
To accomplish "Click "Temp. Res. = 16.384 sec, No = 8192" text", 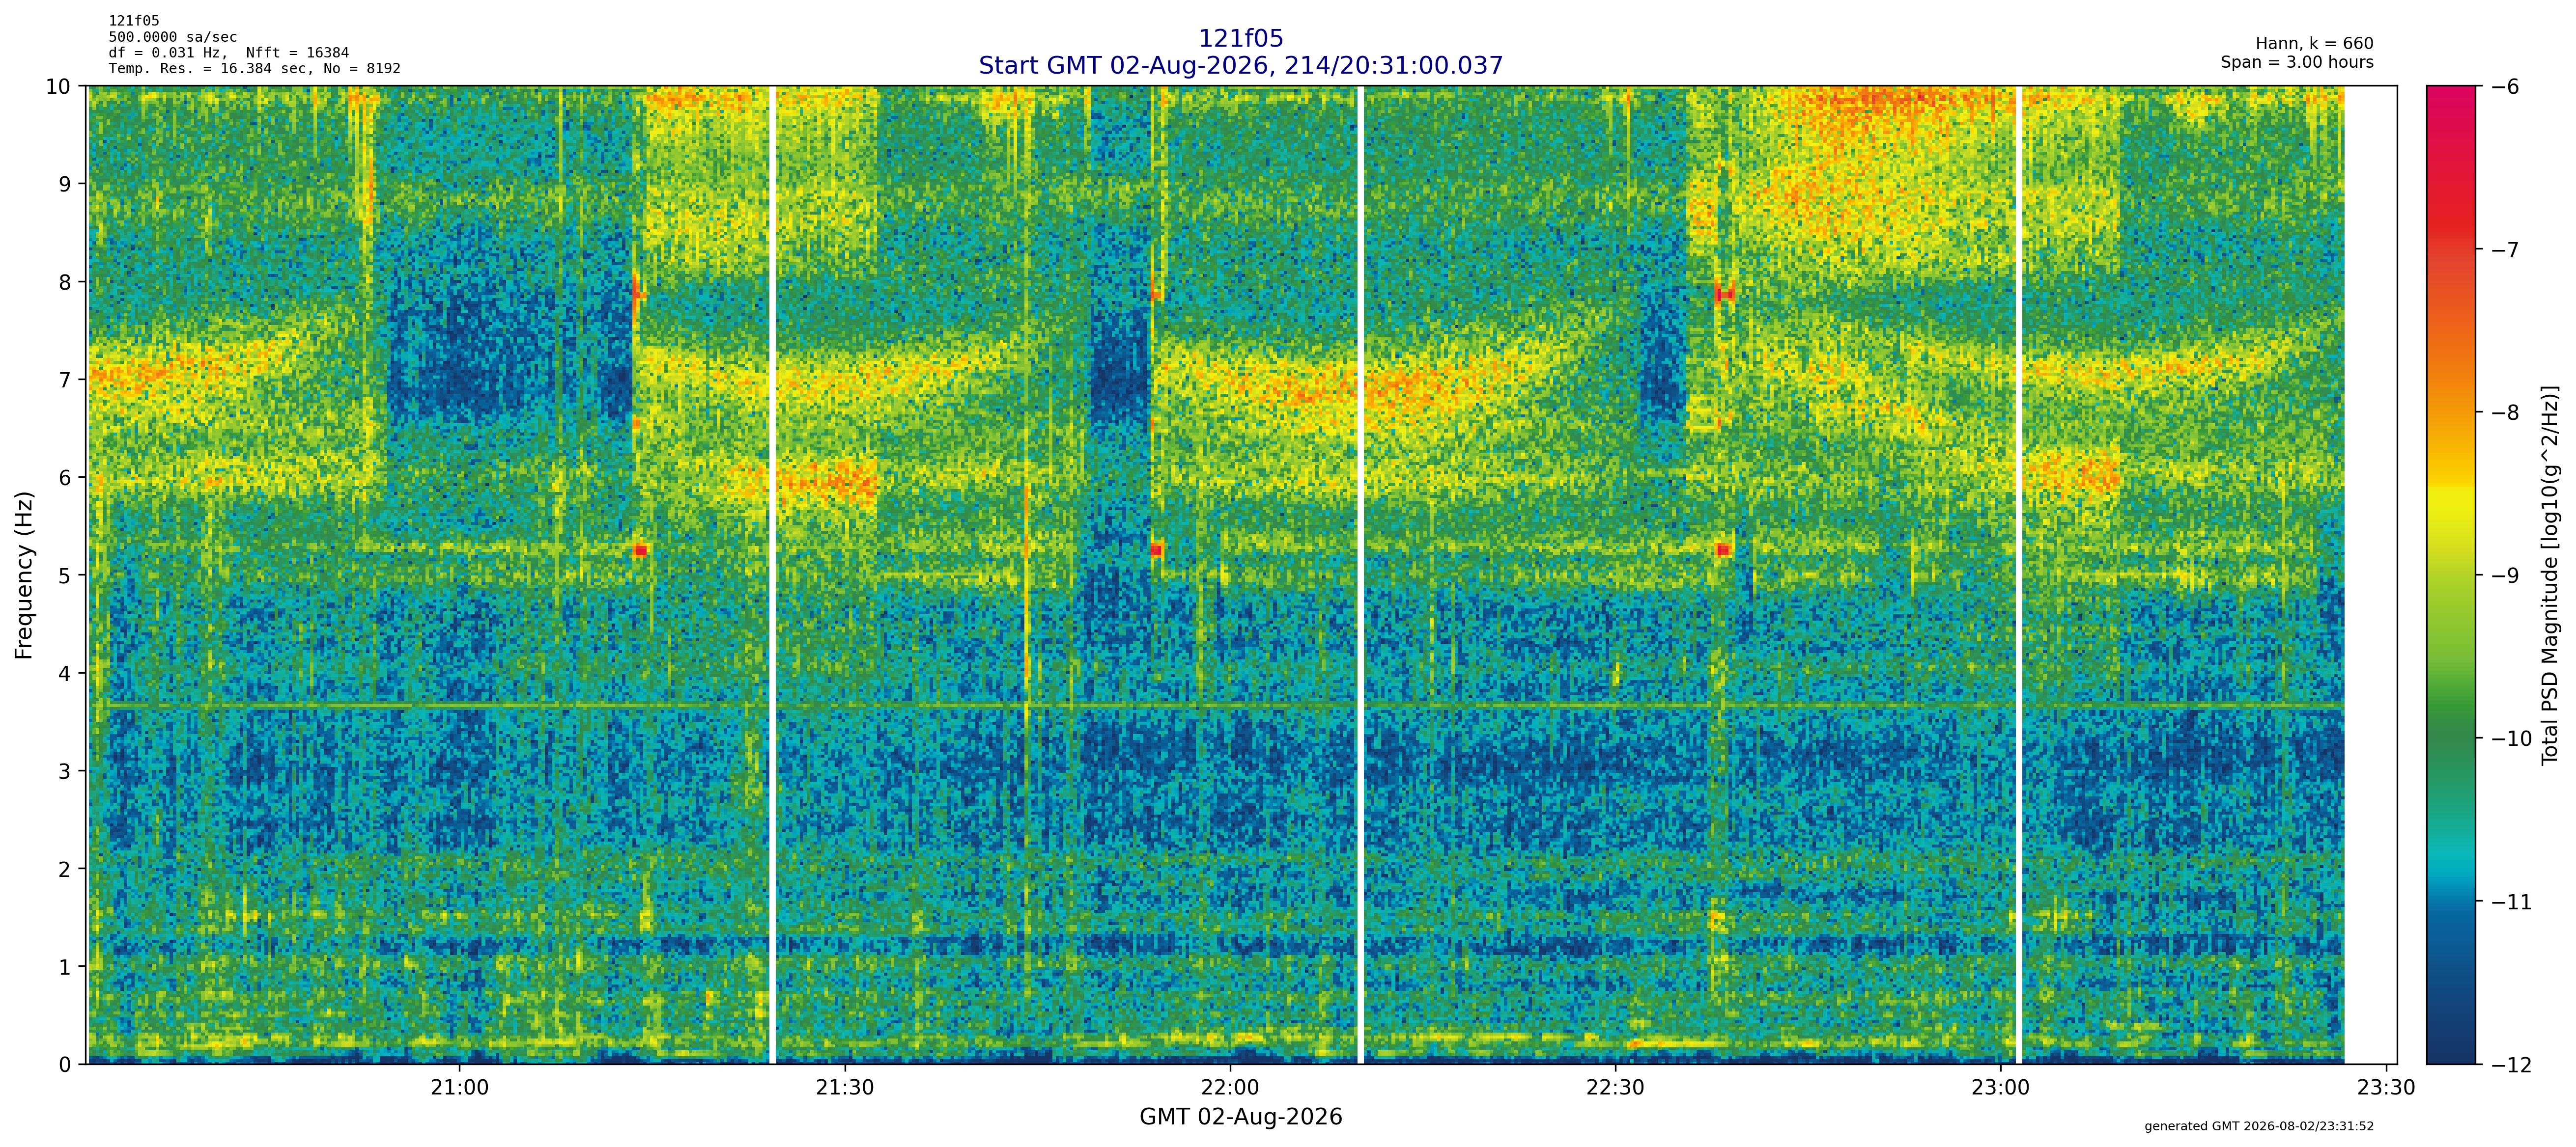I will [x=255, y=69].
